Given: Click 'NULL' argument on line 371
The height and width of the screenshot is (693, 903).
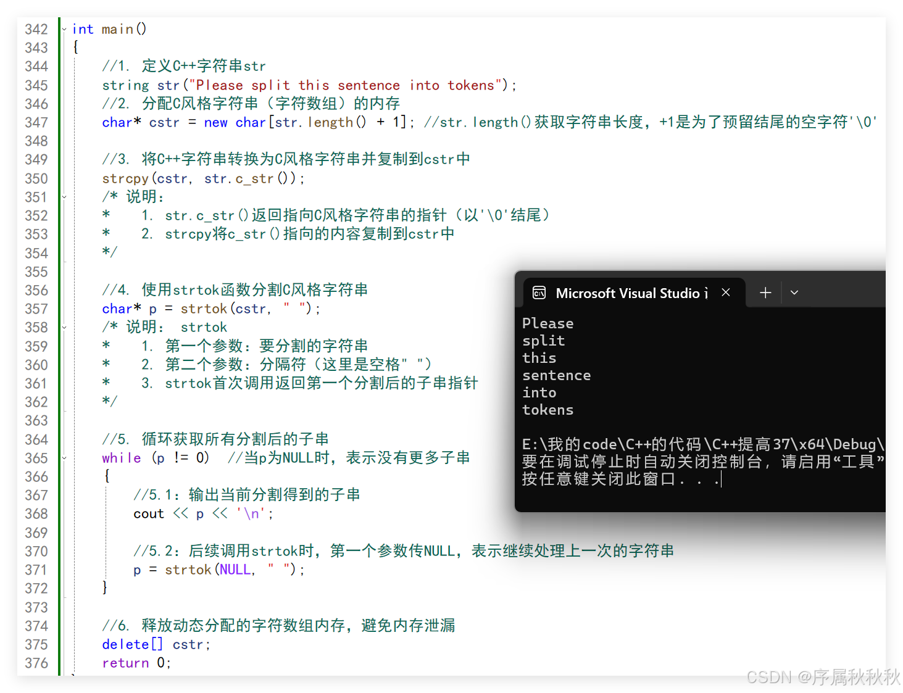Looking at the screenshot, I should (235, 570).
